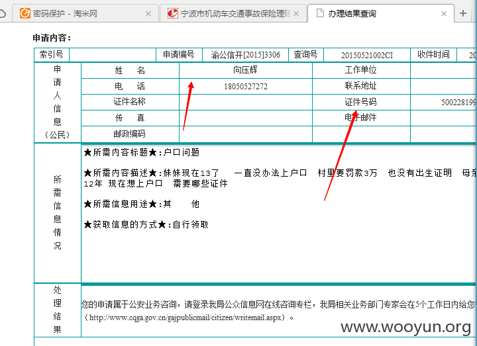The image size is (477, 346).
Task: Click the orange Taomi tab favicon
Action: (25, 13)
